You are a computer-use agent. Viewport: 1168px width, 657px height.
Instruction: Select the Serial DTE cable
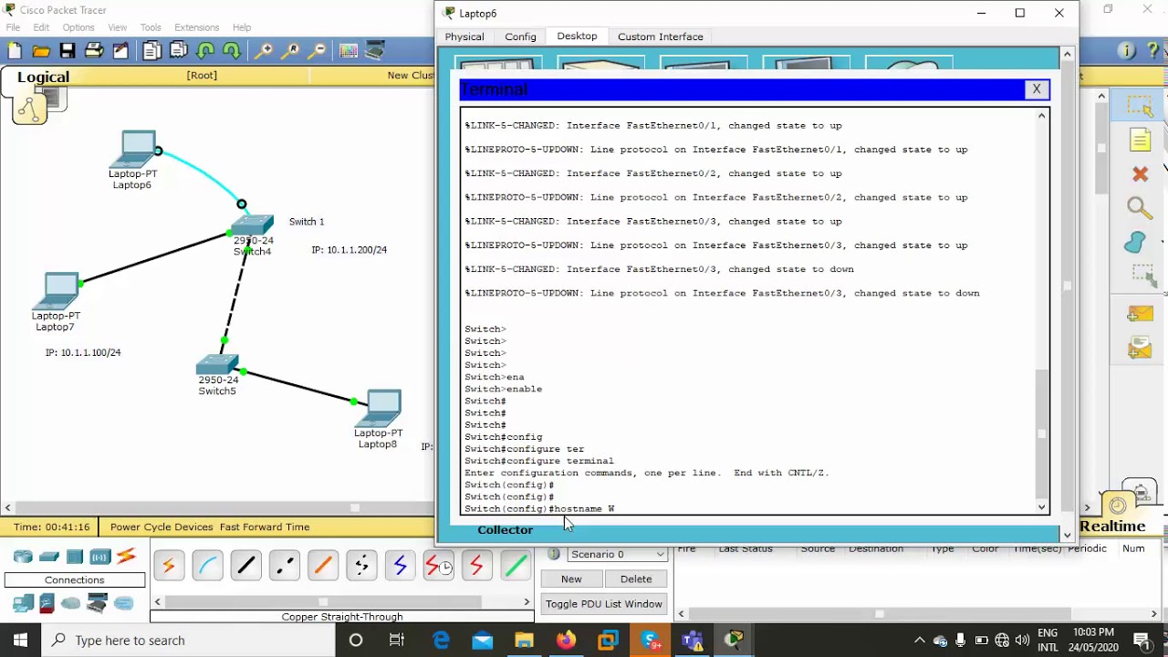click(476, 566)
